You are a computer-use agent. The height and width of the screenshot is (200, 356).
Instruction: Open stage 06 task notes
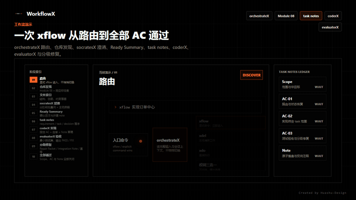pos(56,121)
